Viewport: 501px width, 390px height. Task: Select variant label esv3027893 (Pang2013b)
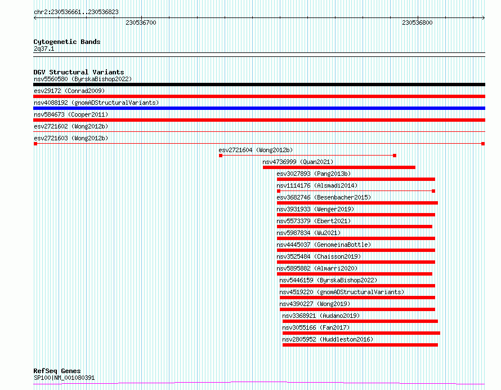(x=314, y=174)
